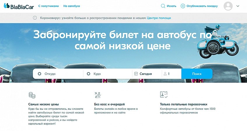
Task: Click the calendar icon in search bar
Action: click(136, 74)
